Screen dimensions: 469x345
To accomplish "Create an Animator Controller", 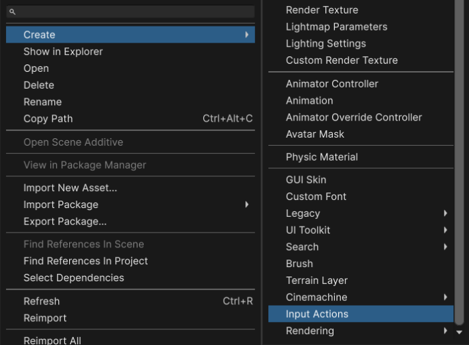I will coord(332,84).
